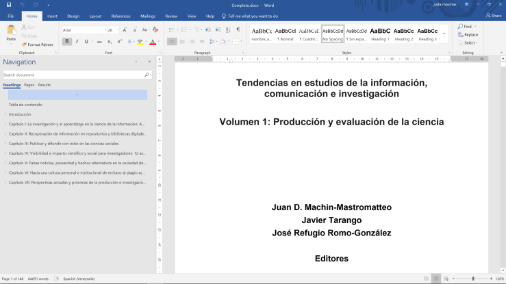Toggle Italic formatting
Image resolution: width=506 pixels, height=284 pixels.
point(77,42)
